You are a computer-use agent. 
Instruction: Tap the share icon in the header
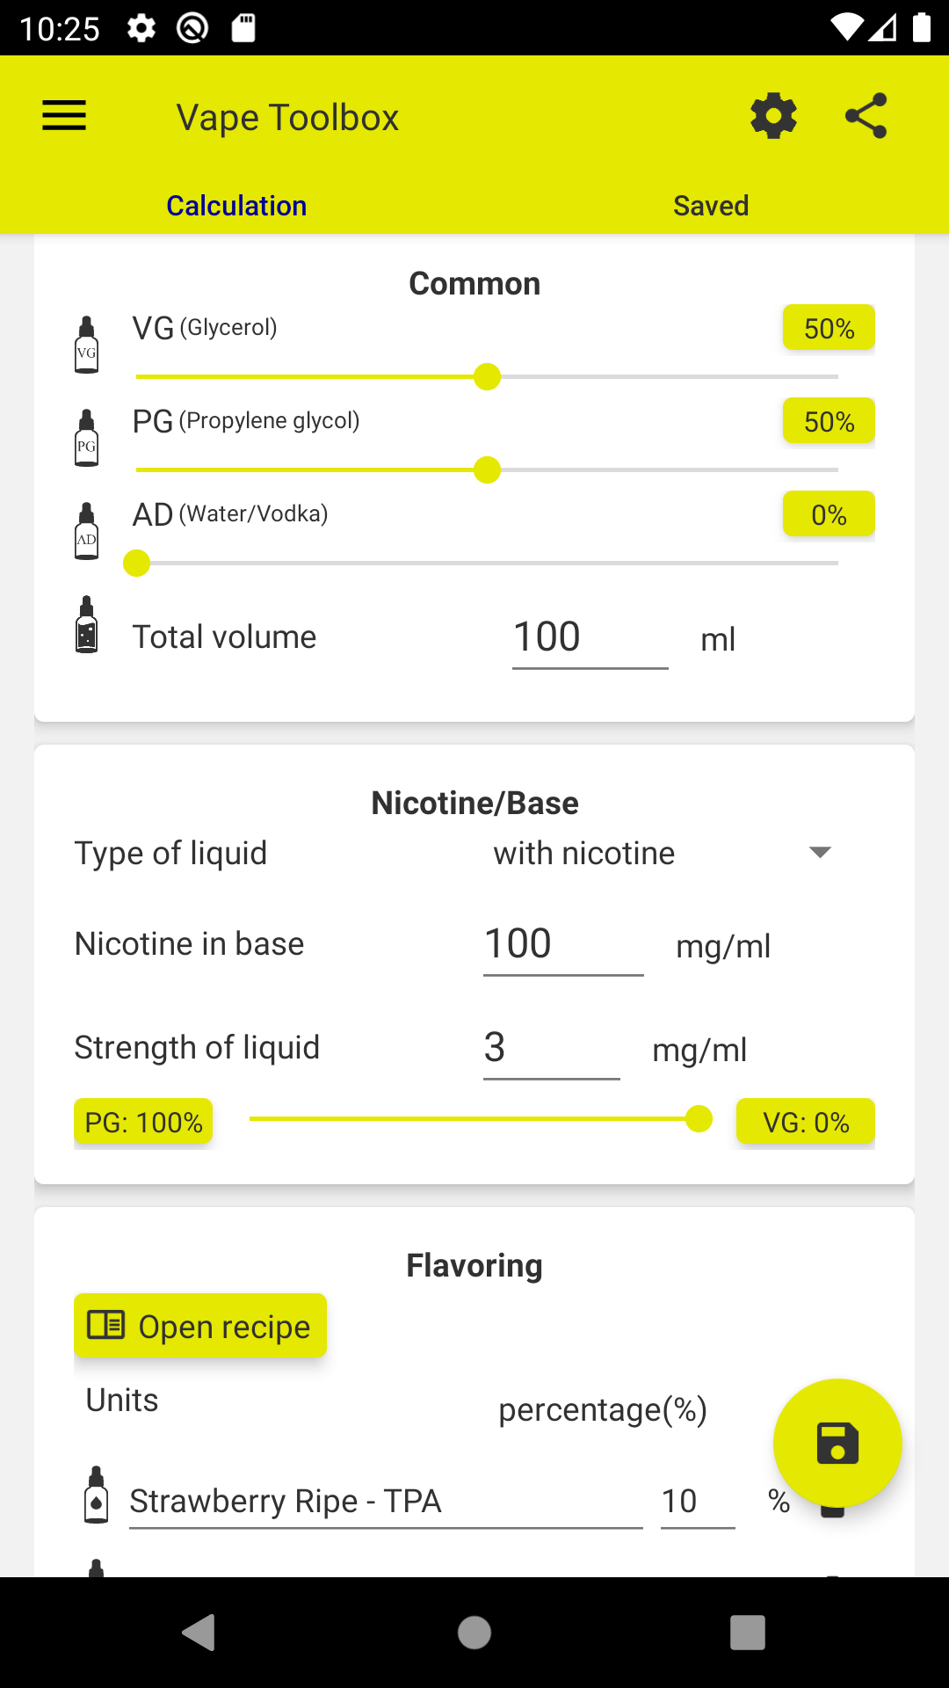click(866, 116)
